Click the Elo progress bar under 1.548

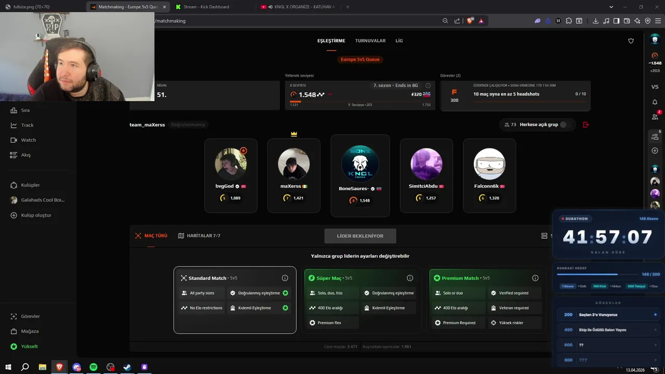[360, 102]
